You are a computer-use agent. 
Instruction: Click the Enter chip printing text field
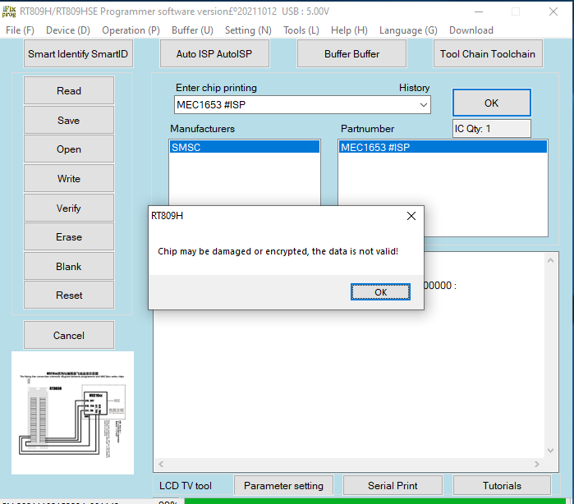click(296, 105)
